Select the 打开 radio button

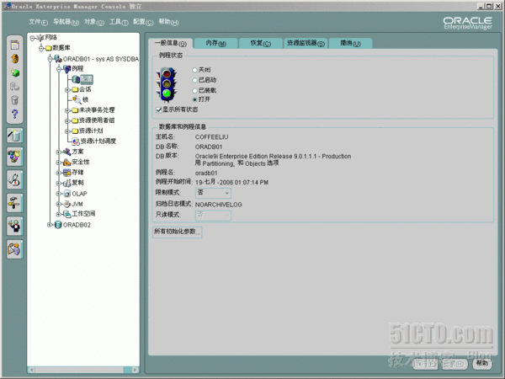click(194, 99)
